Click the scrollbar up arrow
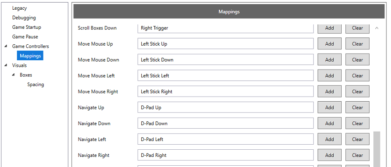391x167 pixels. click(377, 28)
